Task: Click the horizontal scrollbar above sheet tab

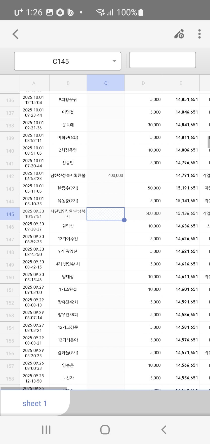Action: (33, 388)
